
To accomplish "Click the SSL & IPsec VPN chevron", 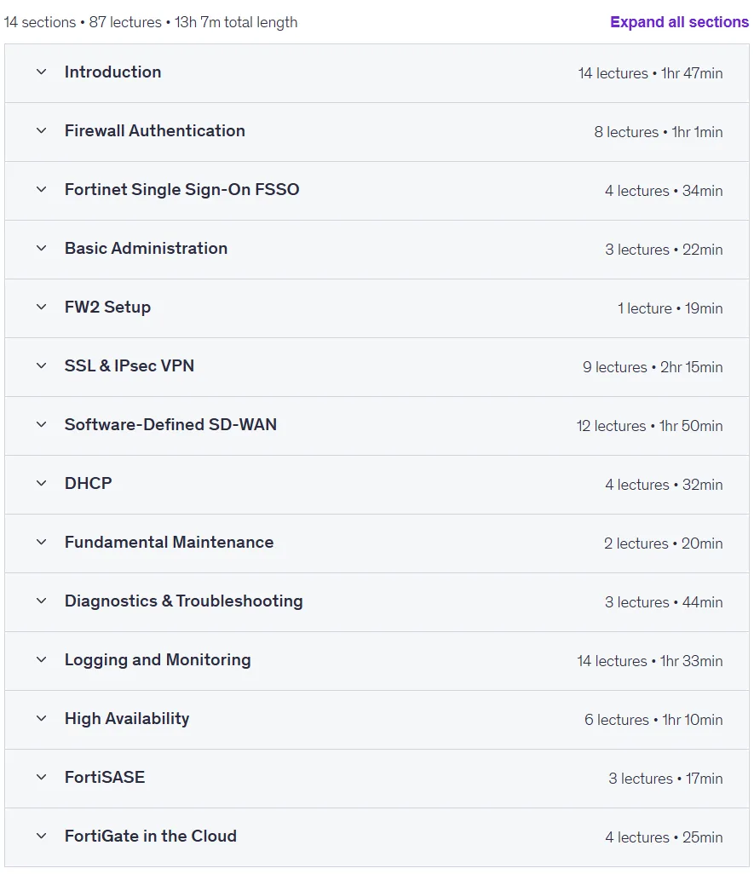I will pyautogui.click(x=41, y=365).
